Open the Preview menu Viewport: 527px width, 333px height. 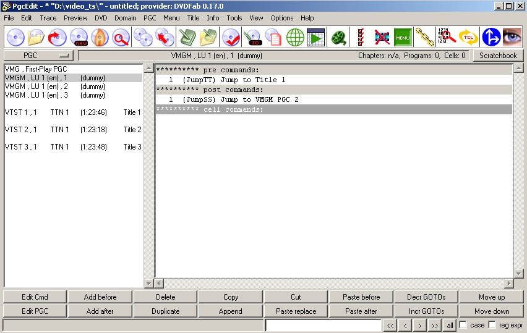pos(75,18)
